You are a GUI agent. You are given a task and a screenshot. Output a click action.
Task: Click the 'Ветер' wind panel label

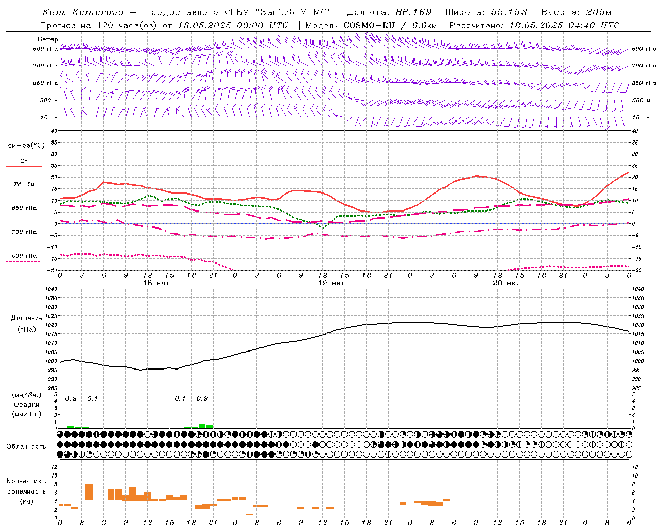(47, 39)
